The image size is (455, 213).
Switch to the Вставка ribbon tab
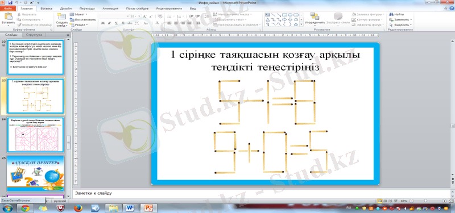click(47, 9)
